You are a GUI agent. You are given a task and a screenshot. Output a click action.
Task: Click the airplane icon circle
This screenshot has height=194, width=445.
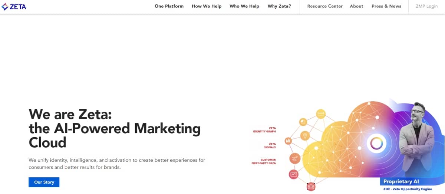pos(295,159)
